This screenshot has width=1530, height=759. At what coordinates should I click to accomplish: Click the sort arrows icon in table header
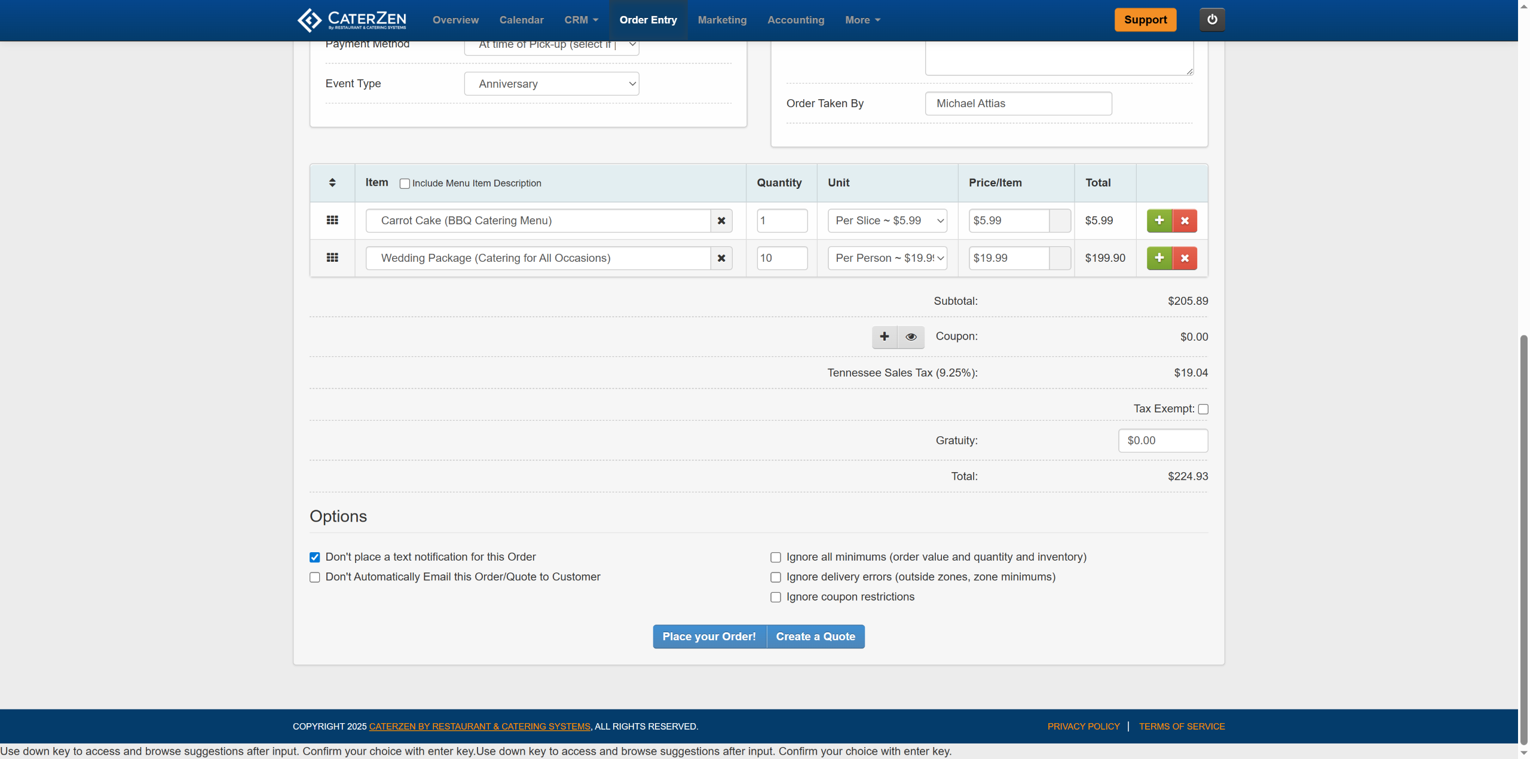coord(332,183)
